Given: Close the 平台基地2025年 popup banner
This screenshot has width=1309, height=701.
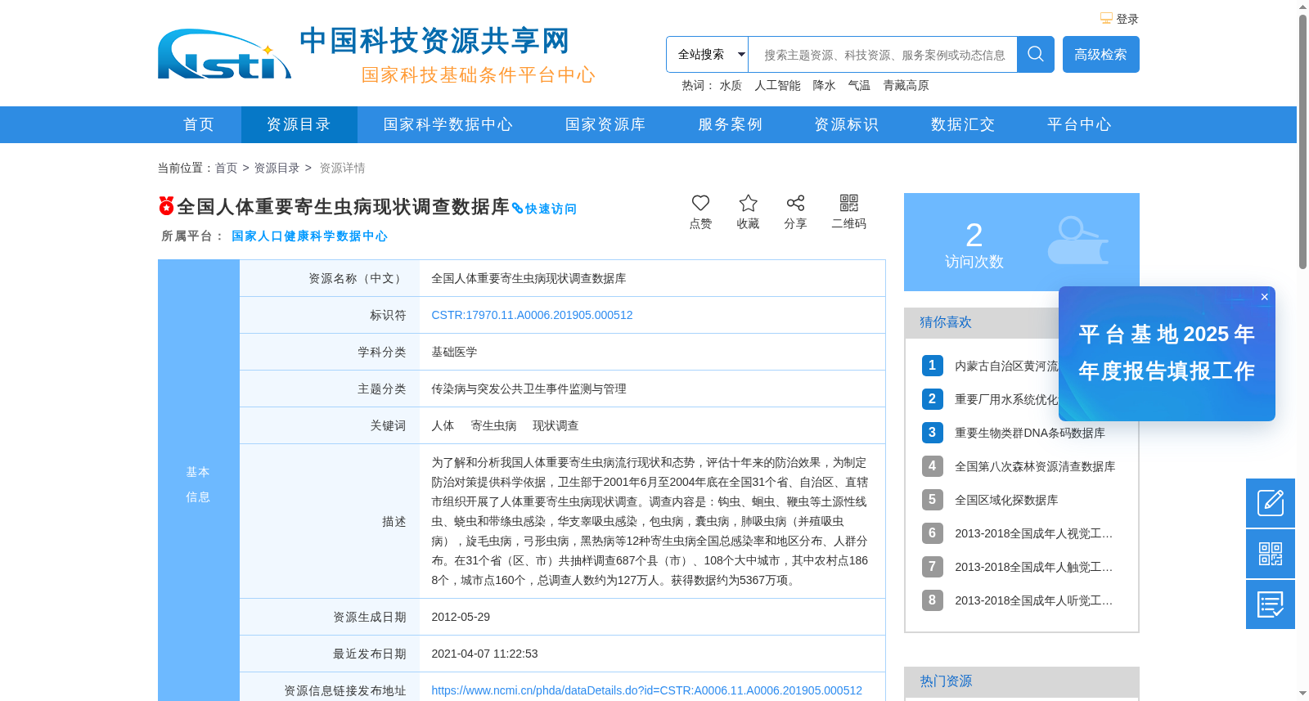Looking at the screenshot, I should click(x=1265, y=297).
